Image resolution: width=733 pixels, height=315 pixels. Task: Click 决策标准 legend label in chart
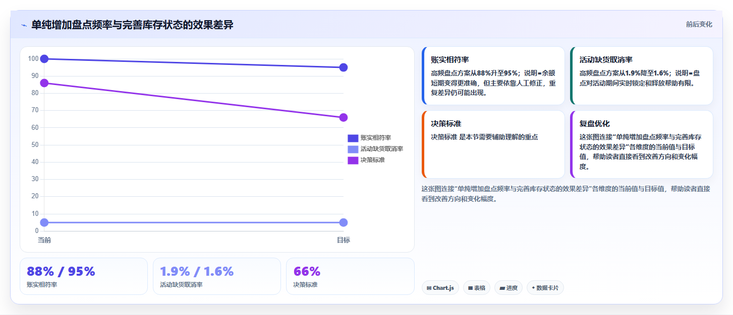click(x=373, y=160)
